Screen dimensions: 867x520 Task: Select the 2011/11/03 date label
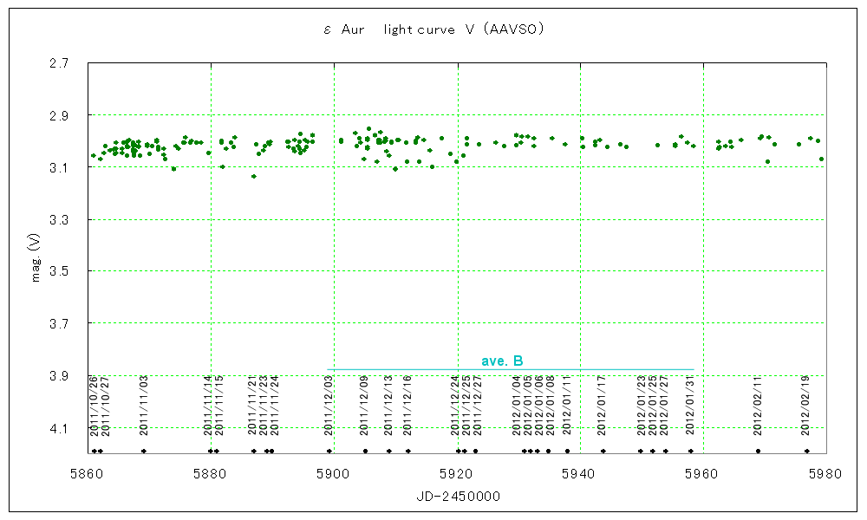tap(144, 405)
